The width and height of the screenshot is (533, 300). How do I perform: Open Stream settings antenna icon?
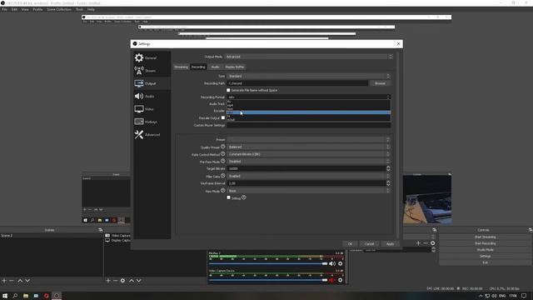tap(139, 70)
